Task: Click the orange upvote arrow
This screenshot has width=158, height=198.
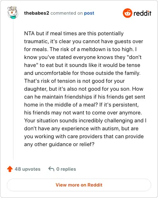Action: (10, 169)
